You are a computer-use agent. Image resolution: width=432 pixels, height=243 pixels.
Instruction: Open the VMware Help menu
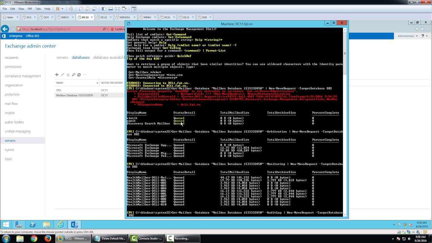click(x=47, y=9)
